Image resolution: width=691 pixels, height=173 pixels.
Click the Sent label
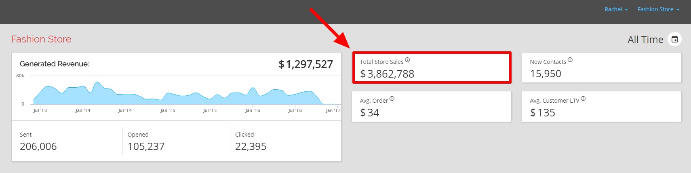(x=26, y=135)
